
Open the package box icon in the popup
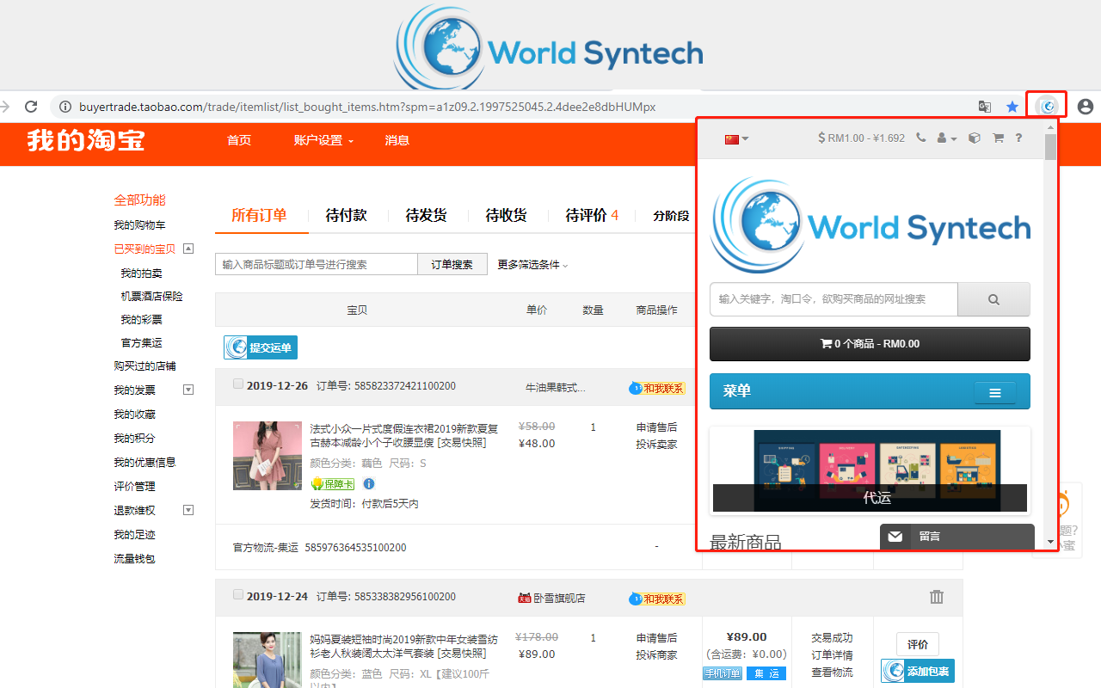(x=974, y=138)
